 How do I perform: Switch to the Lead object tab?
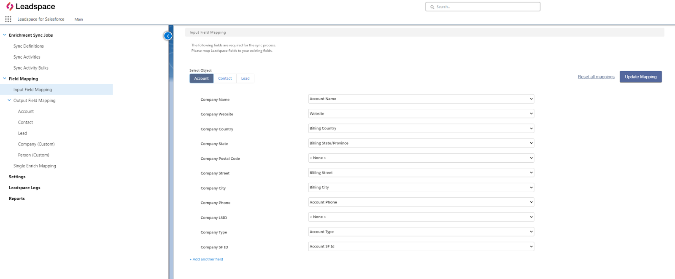245,78
